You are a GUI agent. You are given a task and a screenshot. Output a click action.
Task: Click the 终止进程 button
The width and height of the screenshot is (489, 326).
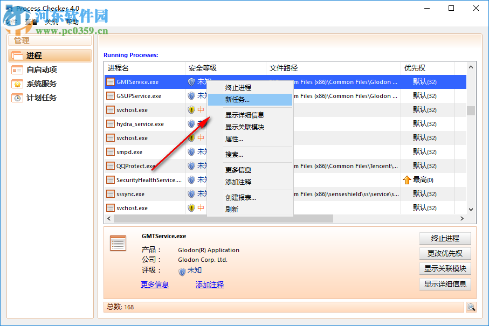click(x=445, y=238)
